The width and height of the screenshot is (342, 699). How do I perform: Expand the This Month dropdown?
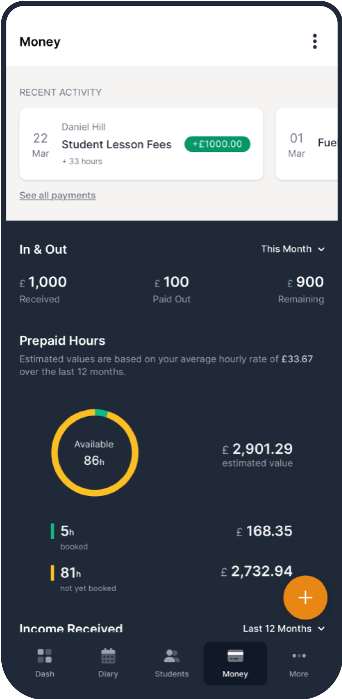pos(293,249)
